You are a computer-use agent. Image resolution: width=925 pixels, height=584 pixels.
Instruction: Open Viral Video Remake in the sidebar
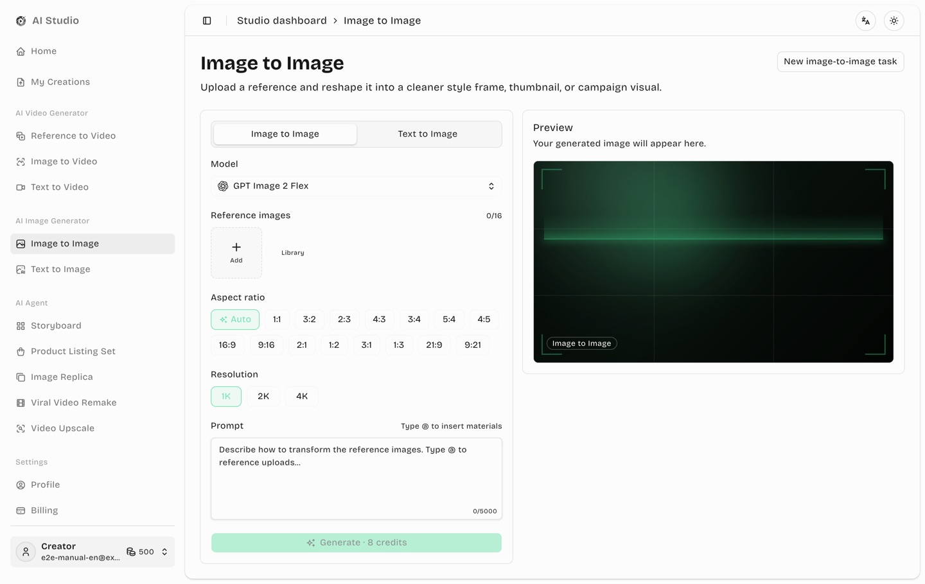pyautogui.click(x=92, y=403)
